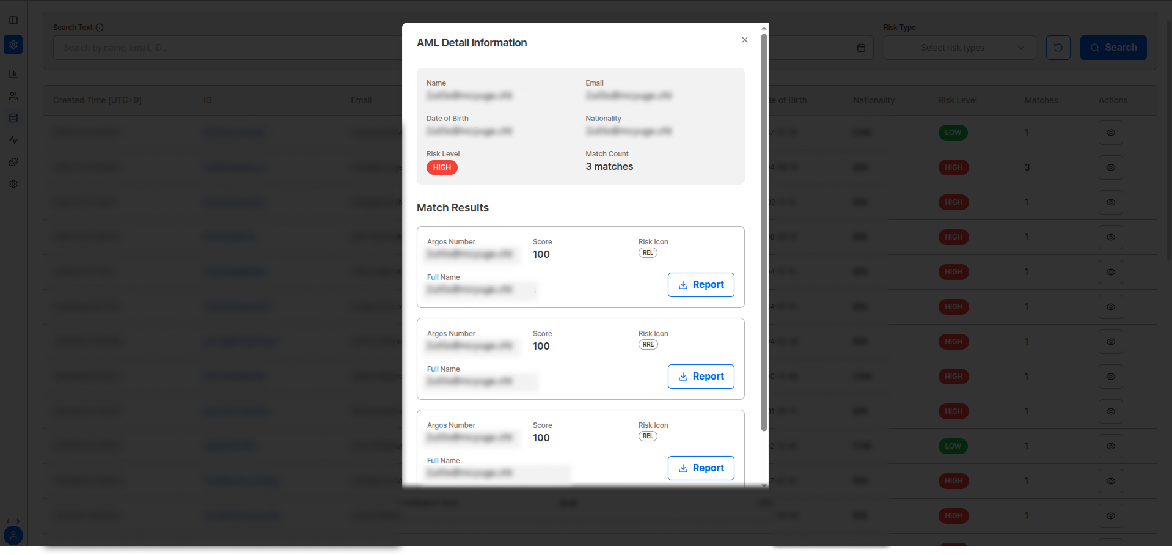Click the Search Text info icon
Viewport: 1172px width, 555px height.
[100, 28]
